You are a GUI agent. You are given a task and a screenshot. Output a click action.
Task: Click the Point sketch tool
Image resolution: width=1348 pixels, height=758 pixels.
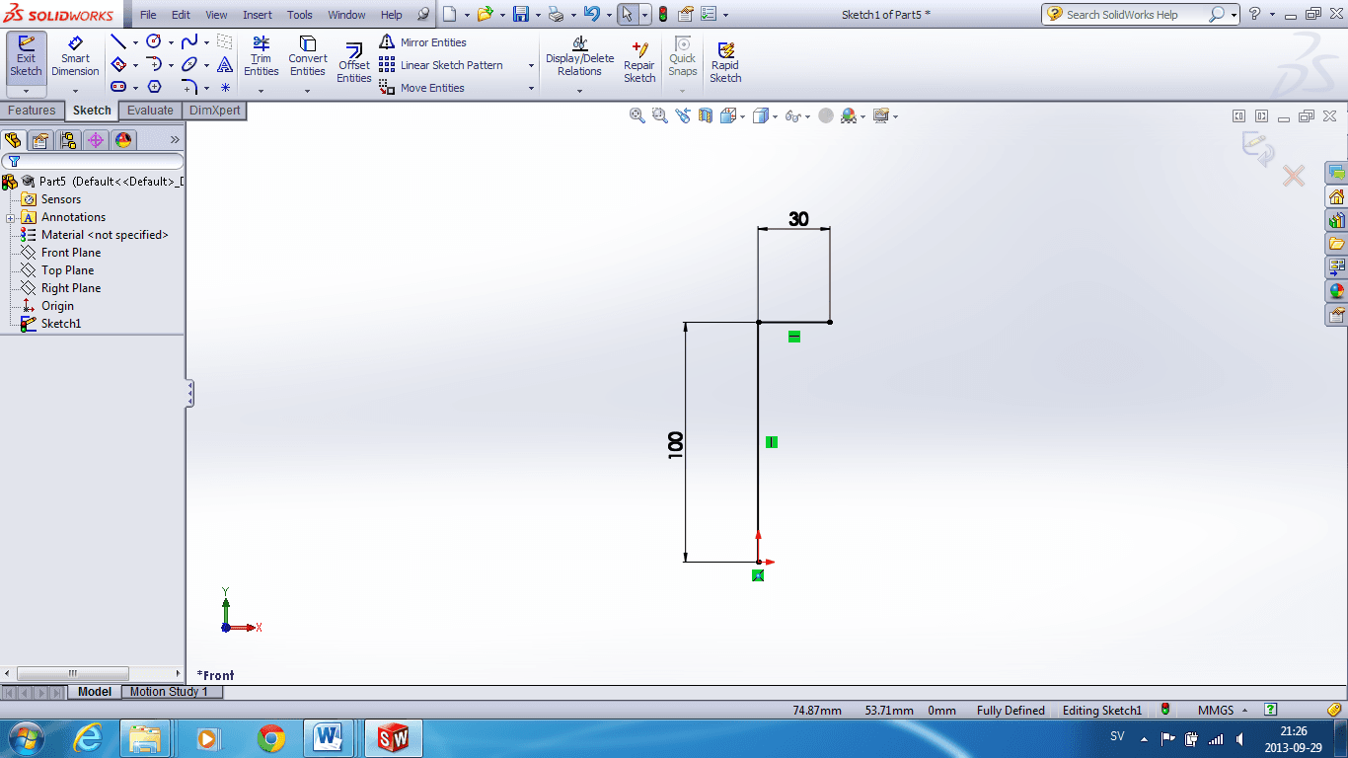click(x=225, y=87)
